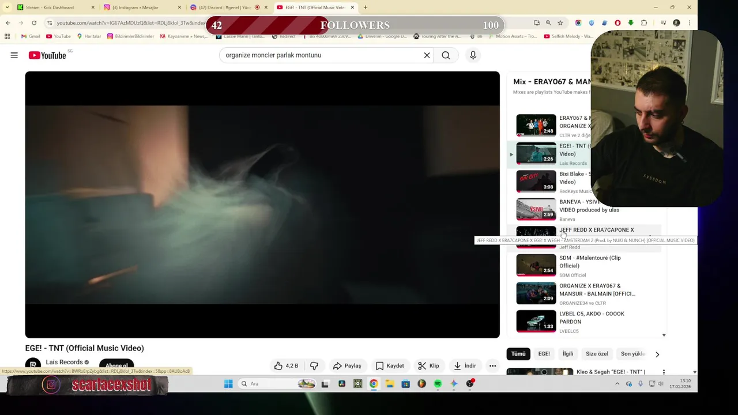
Task: Like the video showing 4,2 B
Action: (x=286, y=365)
